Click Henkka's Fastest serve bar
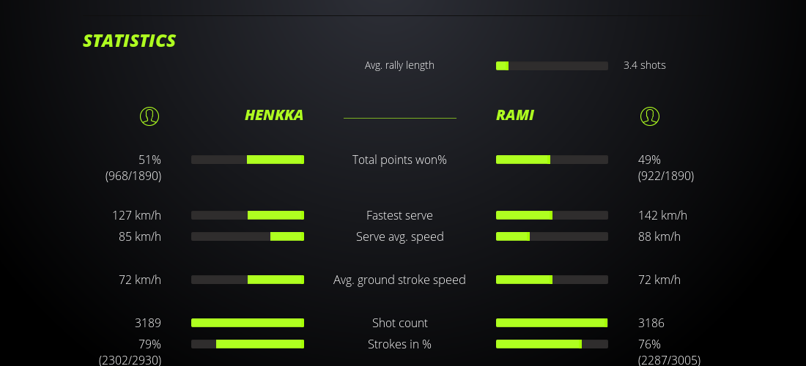This screenshot has width=806, height=366. [248, 215]
